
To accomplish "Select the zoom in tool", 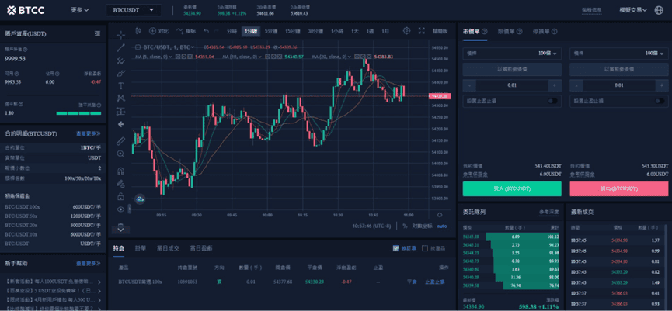I will (121, 154).
